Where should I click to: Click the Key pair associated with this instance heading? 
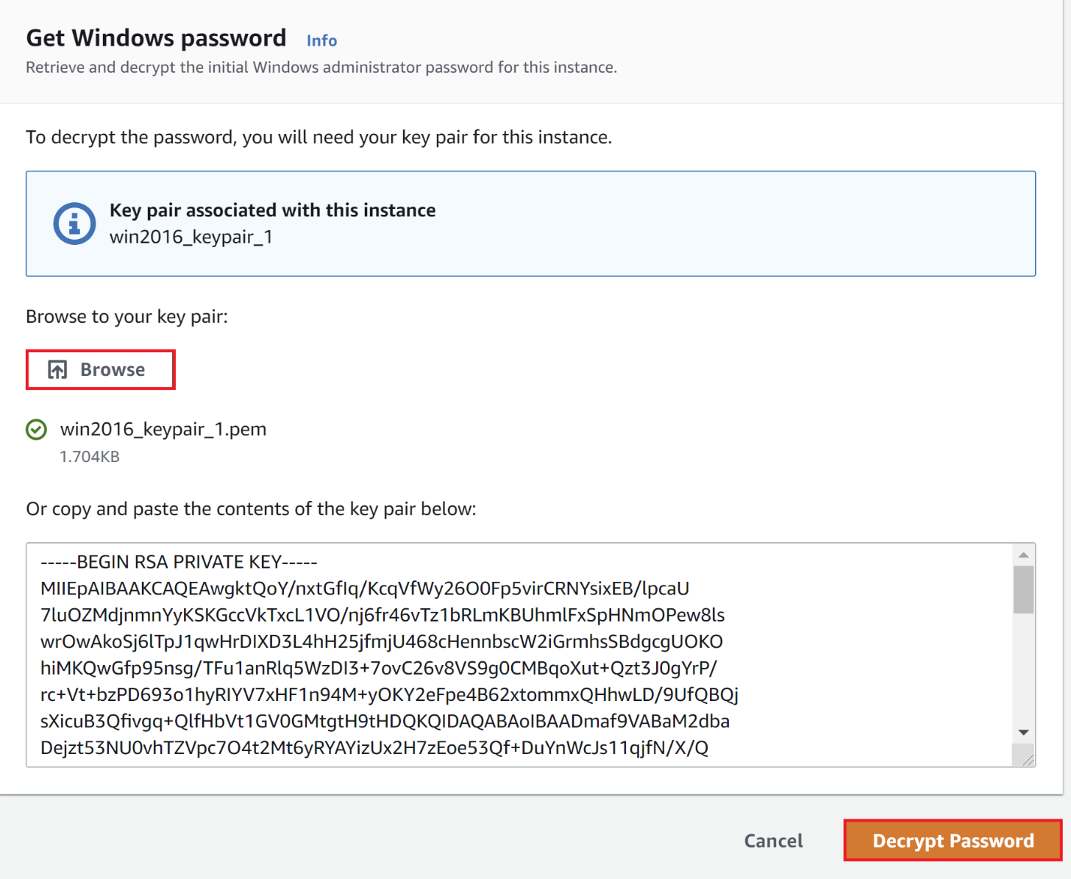click(272, 210)
